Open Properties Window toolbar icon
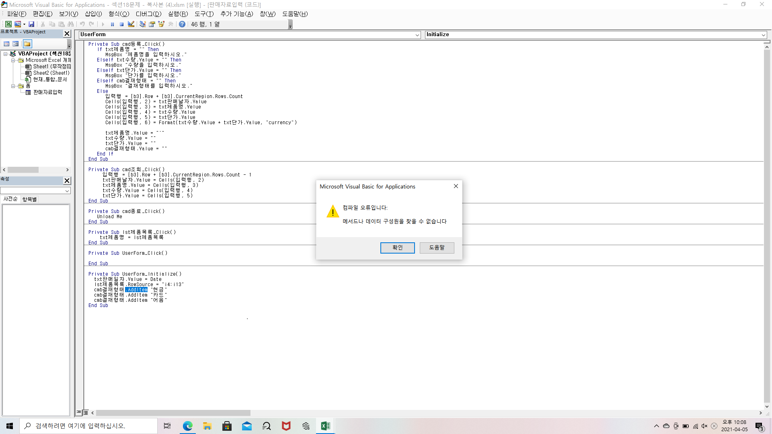Image resolution: width=772 pixels, height=434 pixels. click(152, 24)
